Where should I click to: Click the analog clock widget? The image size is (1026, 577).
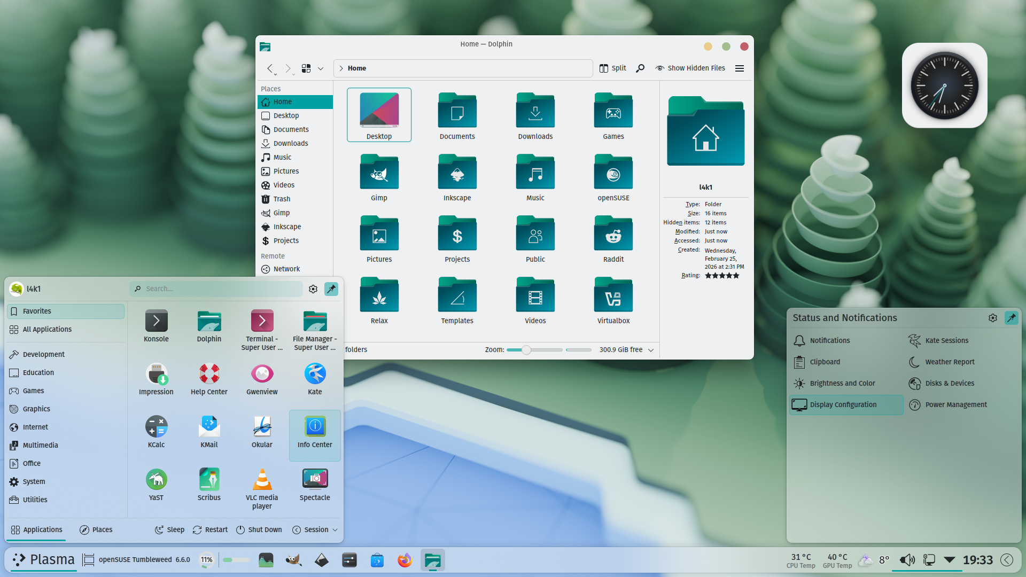(944, 85)
